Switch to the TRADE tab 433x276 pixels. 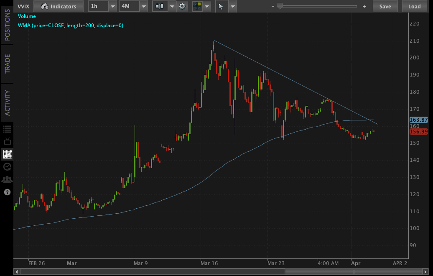[x=7, y=64]
